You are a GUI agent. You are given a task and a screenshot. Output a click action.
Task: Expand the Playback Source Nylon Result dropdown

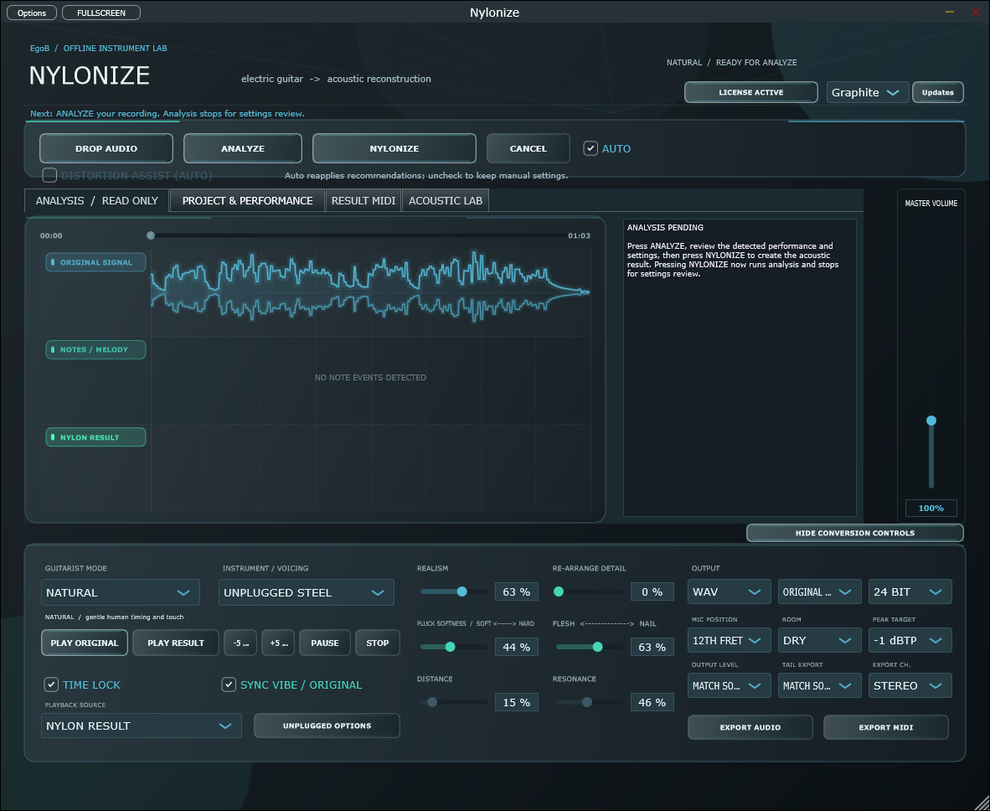click(x=142, y=726)
